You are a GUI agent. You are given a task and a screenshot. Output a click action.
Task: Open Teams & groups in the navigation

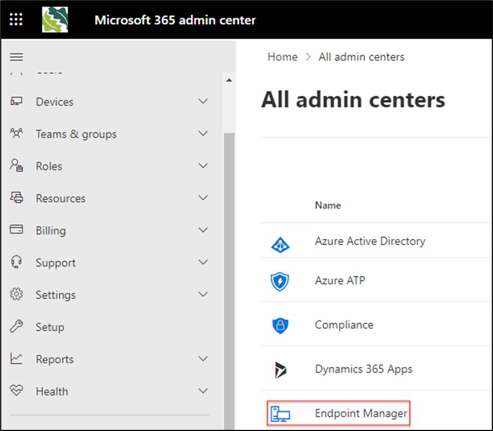coord(76,134)
